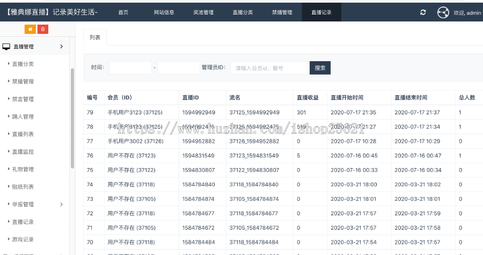Focus the 管理员ID search input
This screenshot has height=255, width=483.
coord(269,68)
